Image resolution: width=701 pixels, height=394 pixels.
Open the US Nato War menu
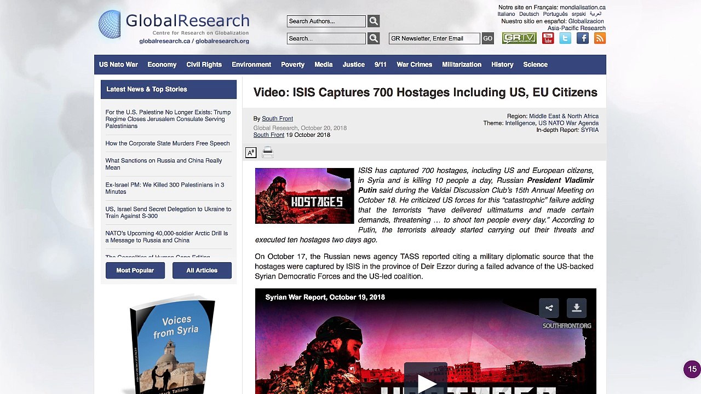118,65
